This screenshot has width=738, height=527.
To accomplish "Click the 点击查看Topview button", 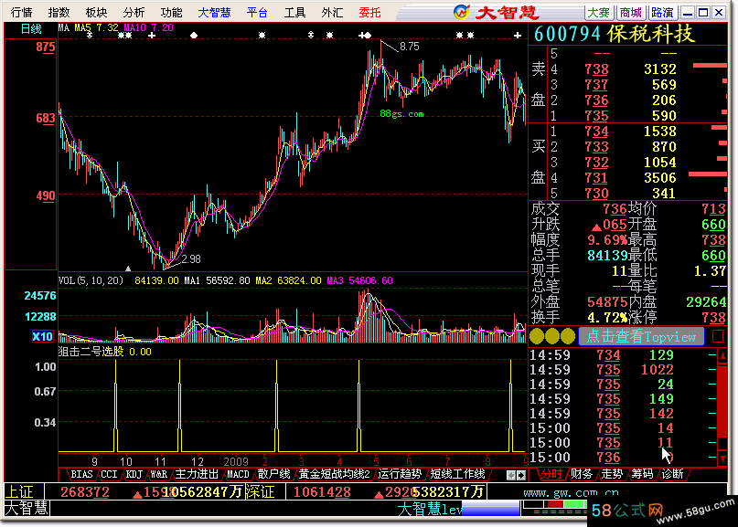I will 641,336.
